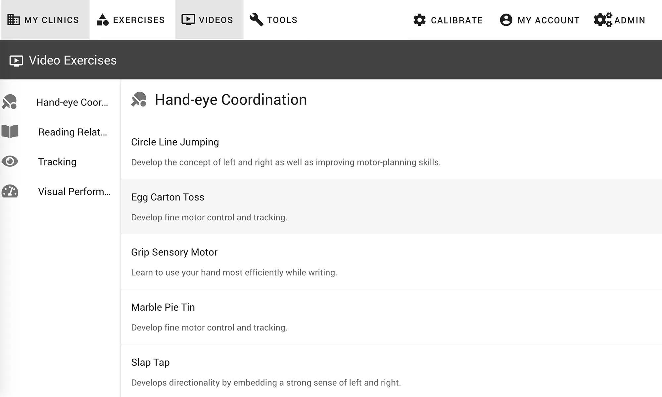Switch to the Exercises menu item

click(139, 20)
